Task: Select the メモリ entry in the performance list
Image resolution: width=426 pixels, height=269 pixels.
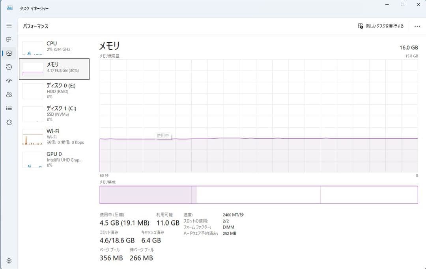Action: coord(55,69)
